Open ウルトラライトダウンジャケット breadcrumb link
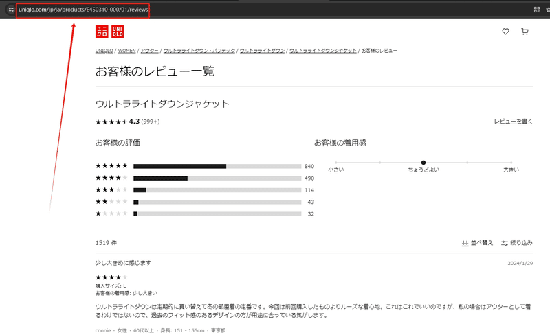This screenshot has width=550, height=335. (x=322, y=51)
